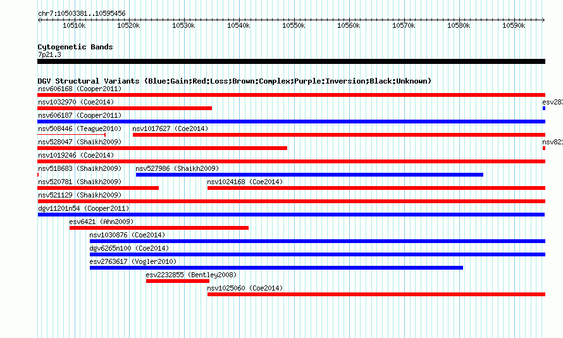Click the 10590k ruler position

514,25
